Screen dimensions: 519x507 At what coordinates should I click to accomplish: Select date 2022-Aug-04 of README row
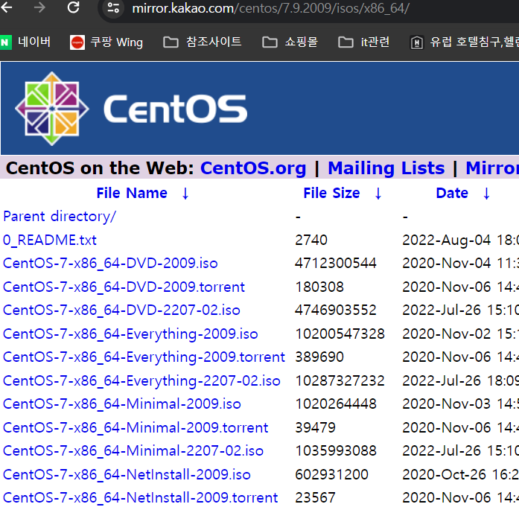pos(446,240)
